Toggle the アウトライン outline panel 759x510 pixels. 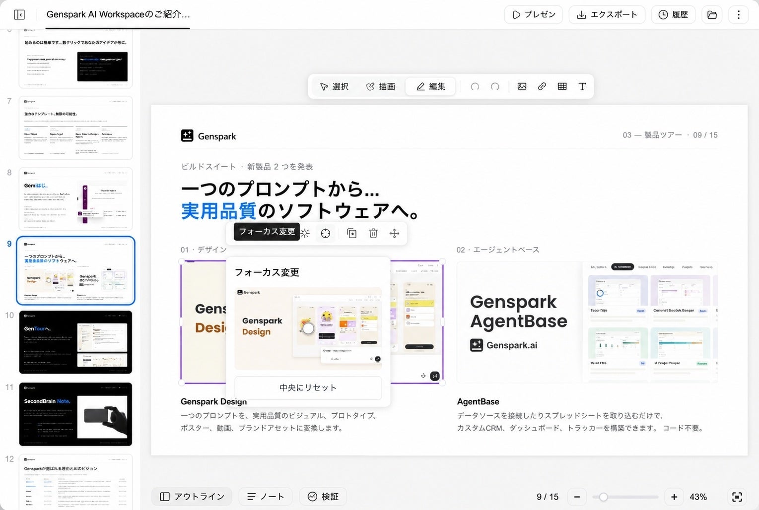pos(192,497)
